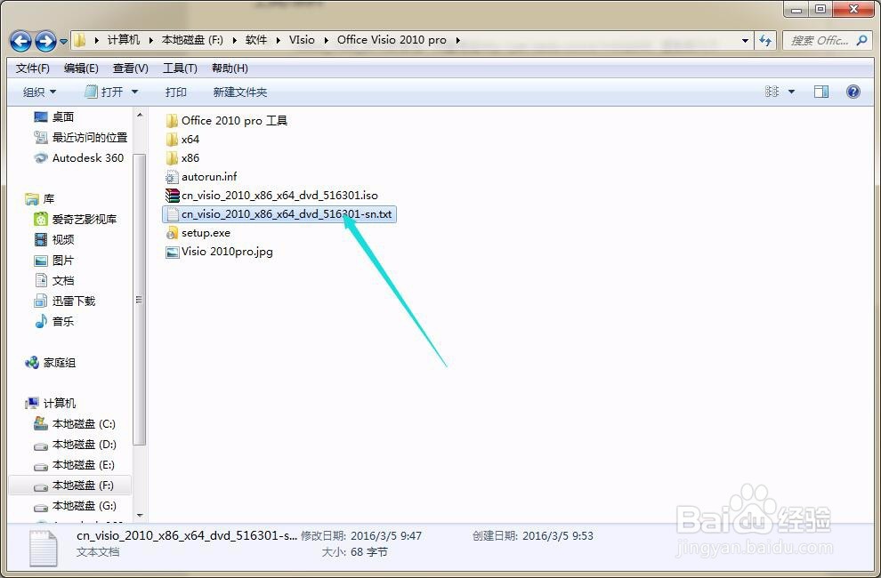Image resolution: width=881 pixels, height=578 pixels.
Task: Open 本地磁盘 (E:) drive
Action: pos(74,465)
